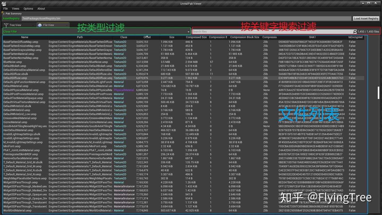Open the Views menu

pos(16,8)
